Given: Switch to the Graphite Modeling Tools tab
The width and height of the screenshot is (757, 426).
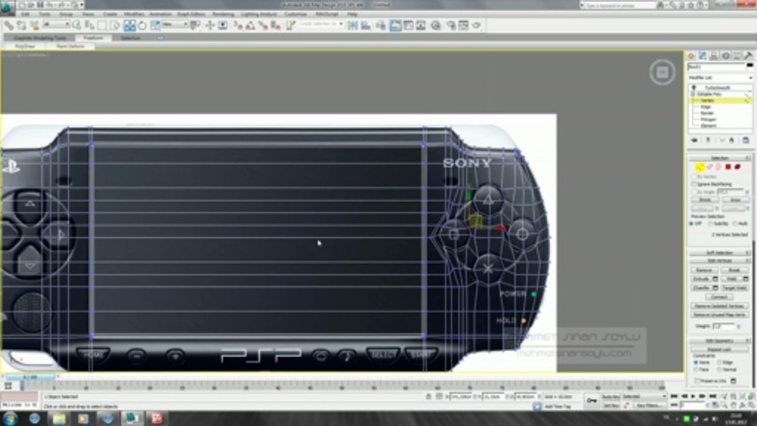Looking at the screenshot, I should tap(40, 38).
